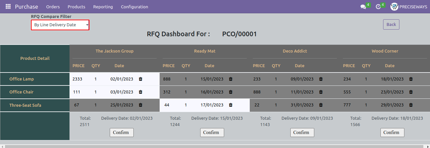Open the PRECISEWAYS user menu
This screenshot has height=148, width=430.
click(409, 7)
